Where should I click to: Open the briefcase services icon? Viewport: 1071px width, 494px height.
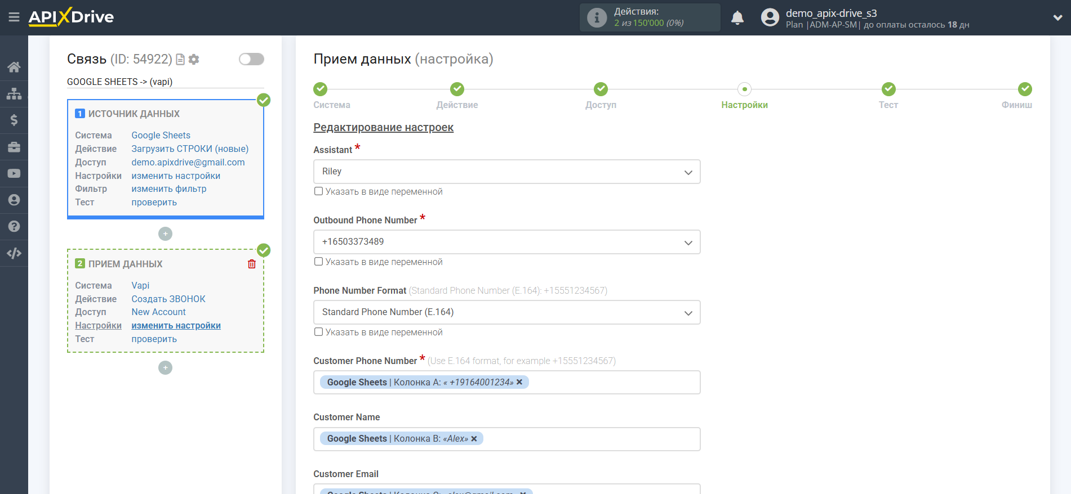pyautogui.click(x=14, y=147)
